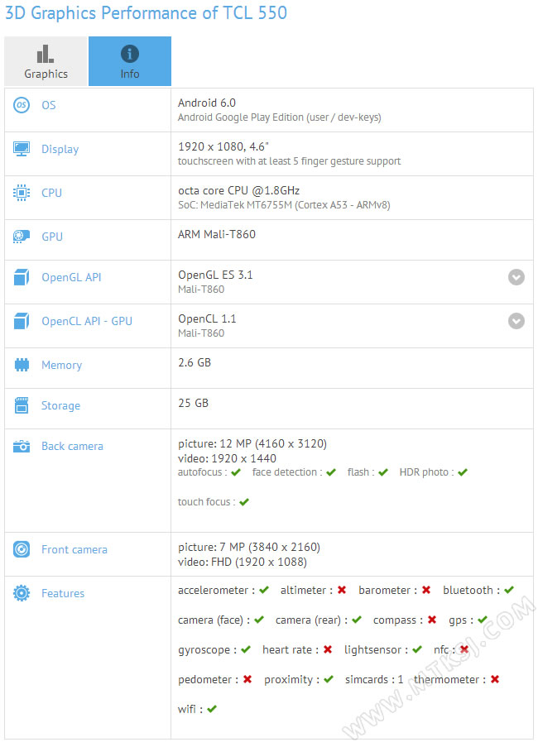This screenshot has width=538, height=742.
Task: Click the heart rate red cross
Action: point(327,649)
